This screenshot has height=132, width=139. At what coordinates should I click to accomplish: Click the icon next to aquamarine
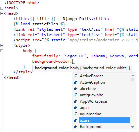[x=76, y=114]
